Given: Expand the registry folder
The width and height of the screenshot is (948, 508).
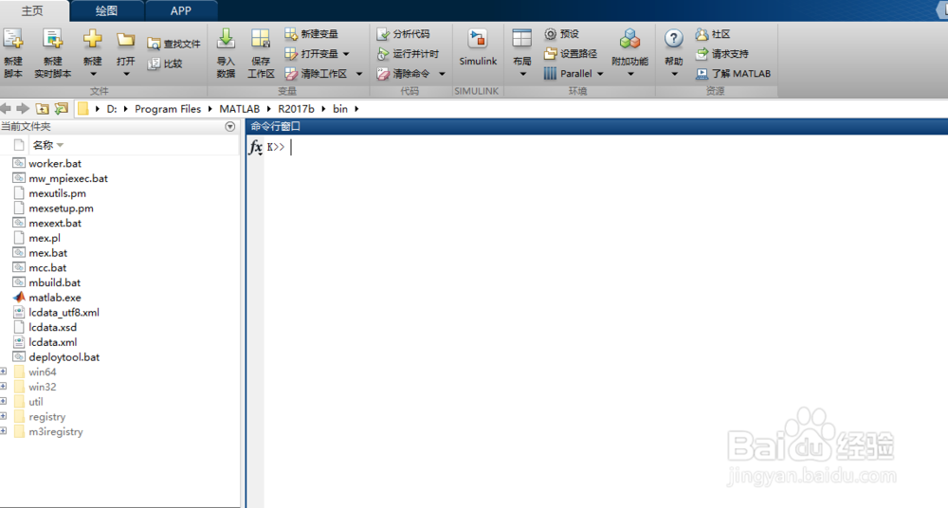Looking at the screenshot, I should (3, 416).
